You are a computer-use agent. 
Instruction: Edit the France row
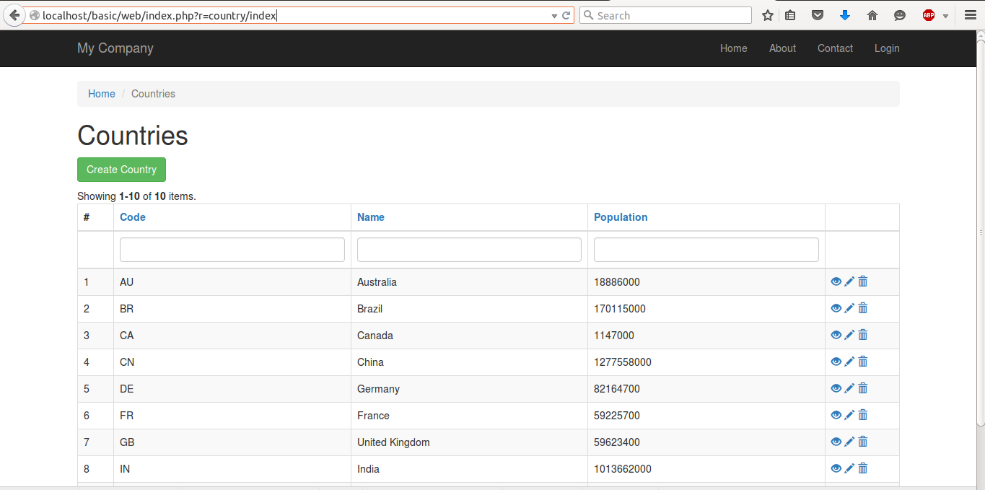(x=849, y=415)
